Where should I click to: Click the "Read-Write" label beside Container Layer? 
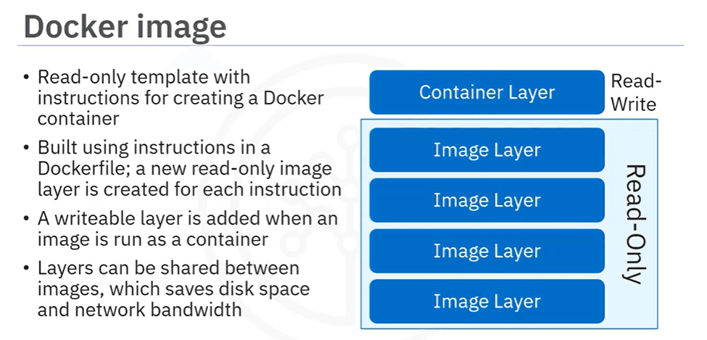(635, 92)
